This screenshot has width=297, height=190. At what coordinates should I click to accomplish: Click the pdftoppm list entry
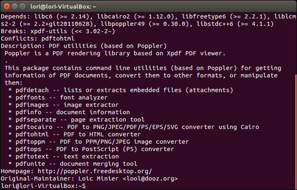102,142
